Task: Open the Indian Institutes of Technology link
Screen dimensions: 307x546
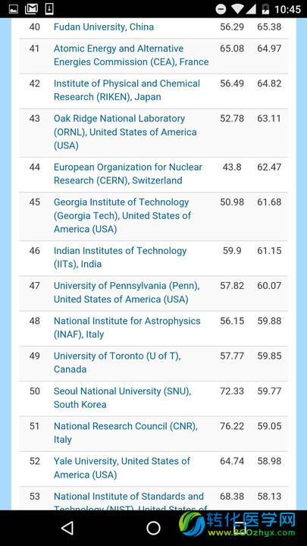Action: [120, 257]
